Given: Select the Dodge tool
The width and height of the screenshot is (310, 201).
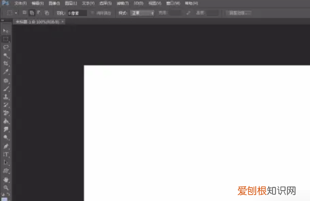Looking at the screenshot, I should (6, 137).
